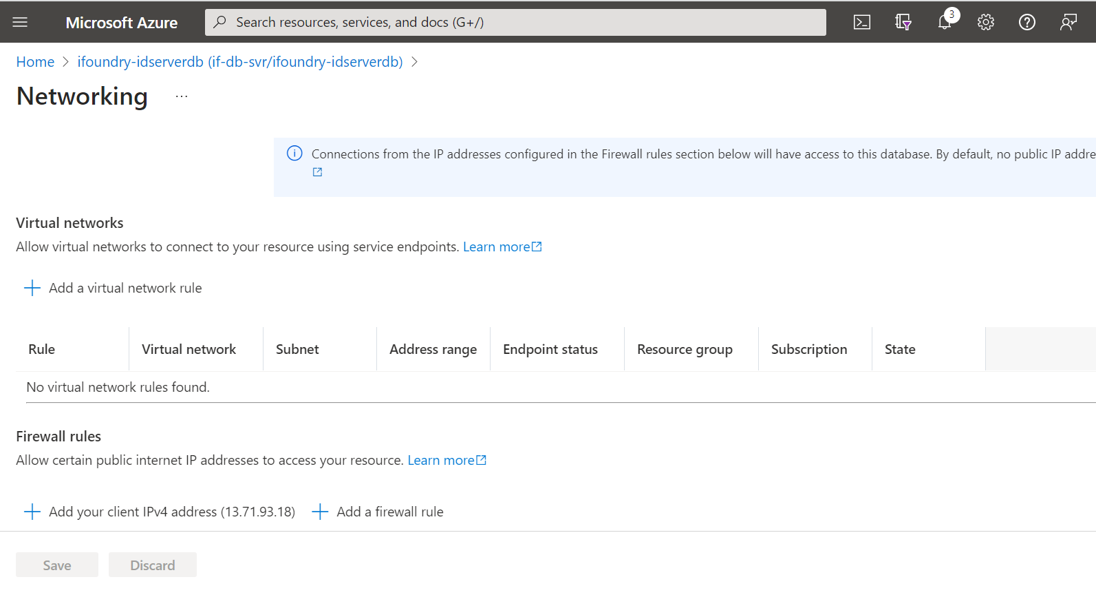Sort by Rule column header

coord(72,349)
